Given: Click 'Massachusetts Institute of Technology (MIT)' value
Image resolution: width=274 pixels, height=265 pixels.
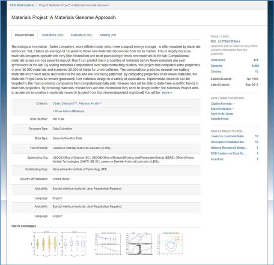Looking at the screenshot, I should (80, 169).
